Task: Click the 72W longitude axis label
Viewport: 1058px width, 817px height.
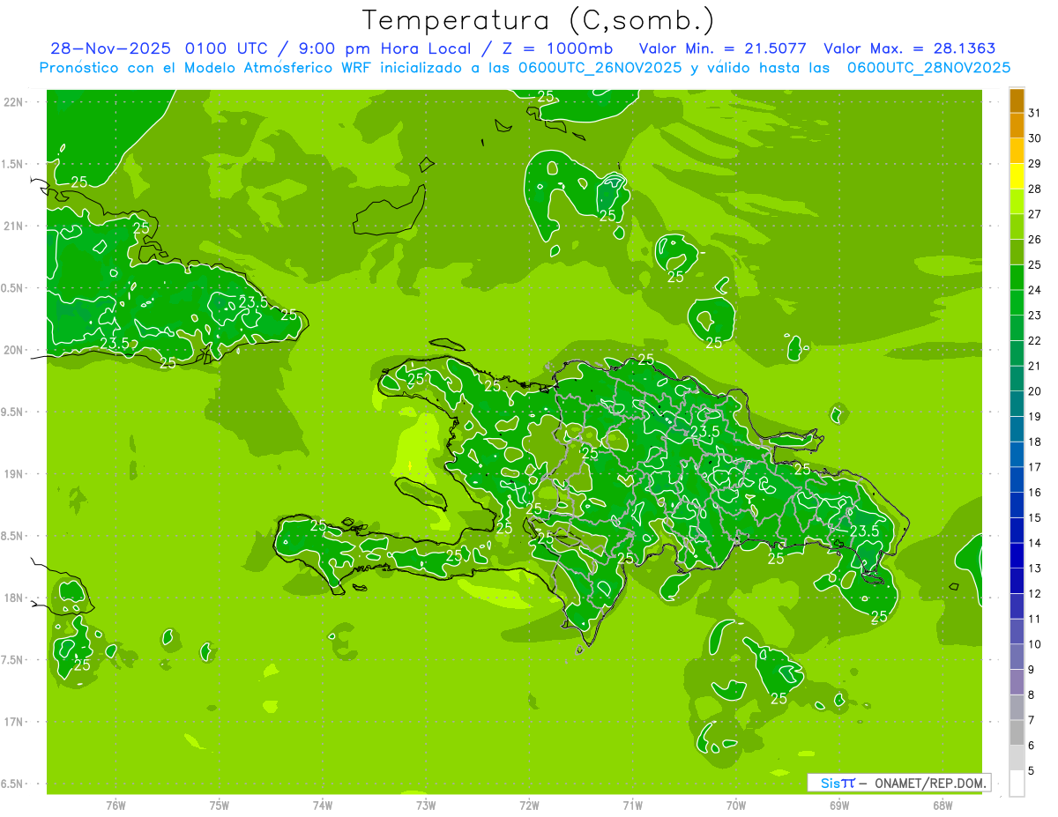Action: click(529, 805)
